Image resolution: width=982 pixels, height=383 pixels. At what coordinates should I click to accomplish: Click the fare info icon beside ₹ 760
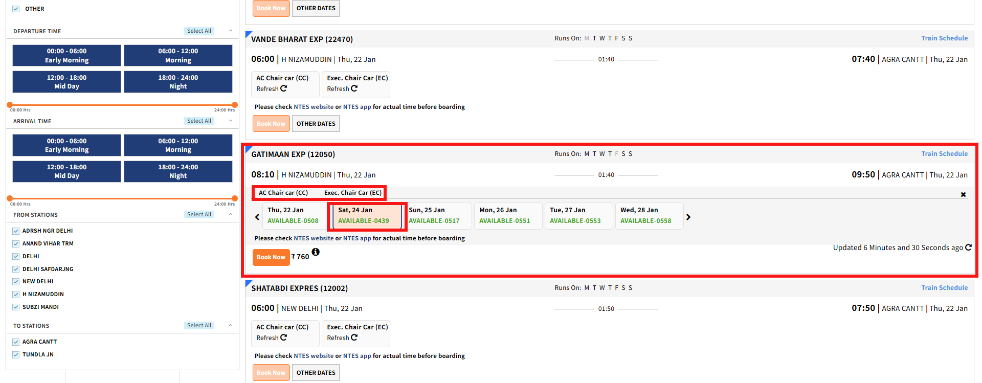(316, 252)
